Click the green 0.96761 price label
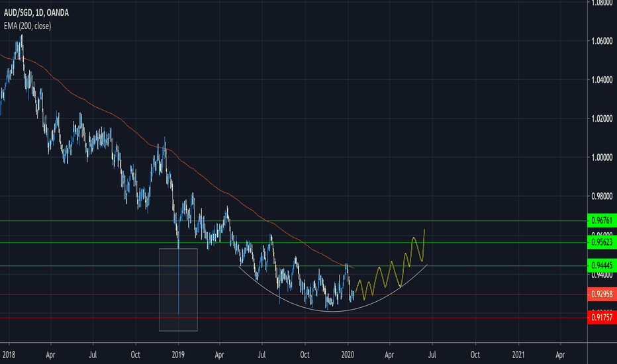The width and height of the screenshot is (617, 364). (x=601, y=220)
